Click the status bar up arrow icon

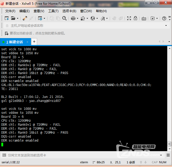click(x=141, y=162)
